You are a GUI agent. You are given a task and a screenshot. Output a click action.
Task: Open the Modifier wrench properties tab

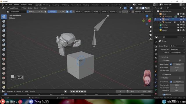click(x=156, y=75)
